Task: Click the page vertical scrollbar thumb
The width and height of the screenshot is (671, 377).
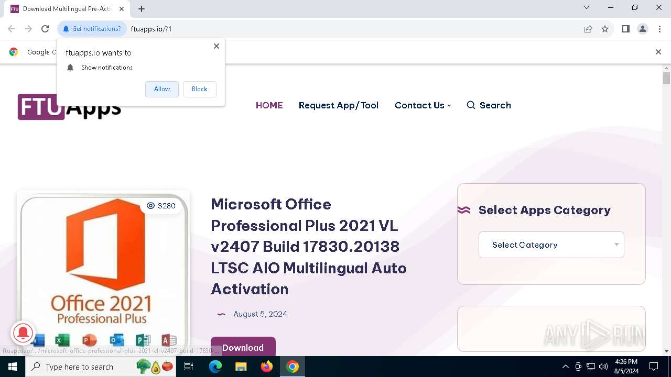Action: (x=666, y=79)
